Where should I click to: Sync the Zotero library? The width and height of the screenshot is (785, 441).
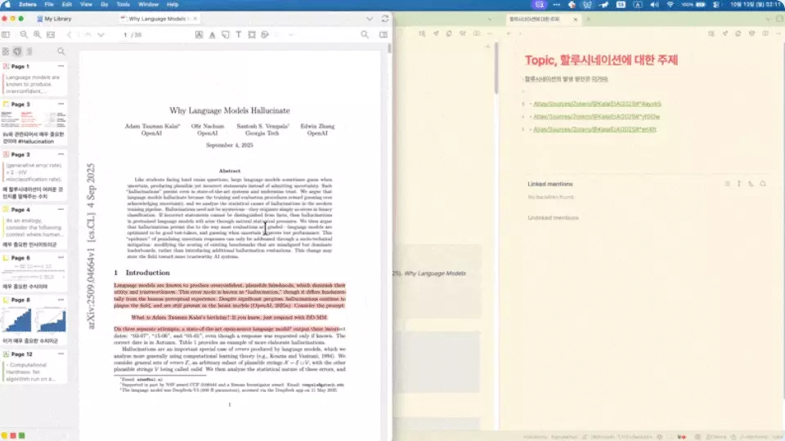[x=384, y=19]
